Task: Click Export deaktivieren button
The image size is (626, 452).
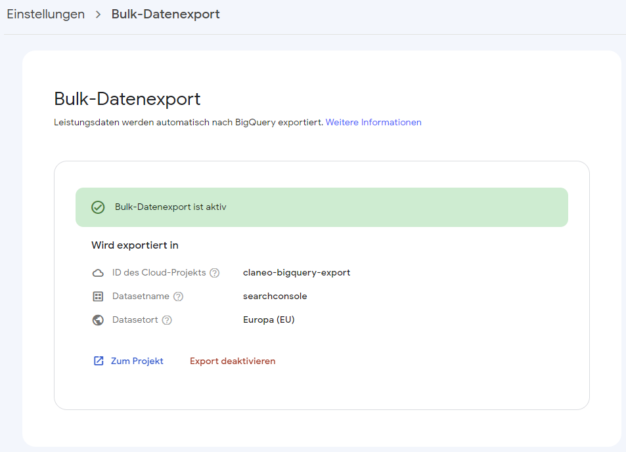Action: click(233, 361)
